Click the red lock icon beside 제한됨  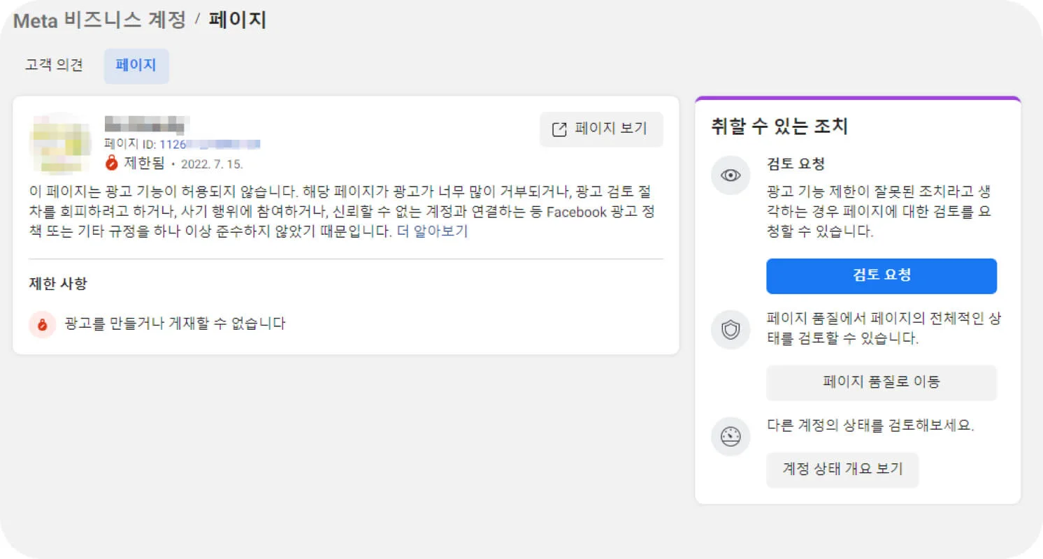(x=110, y=163)
